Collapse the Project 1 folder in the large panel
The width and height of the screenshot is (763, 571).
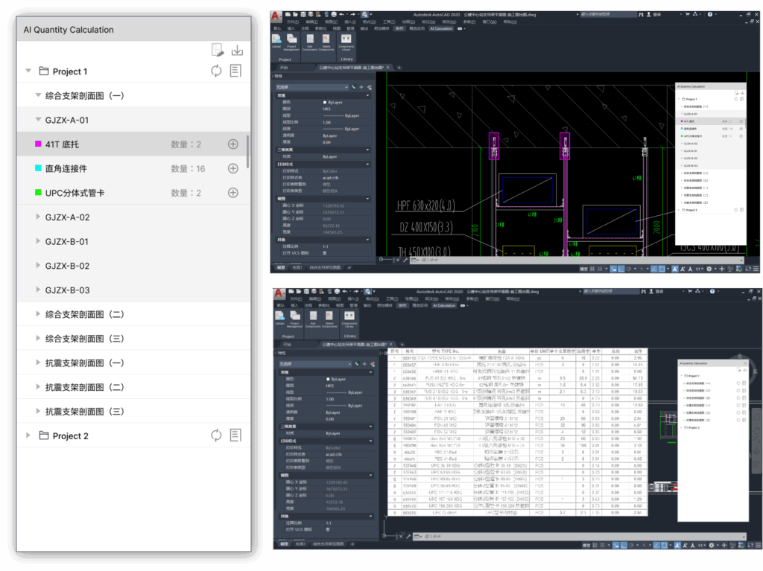(28, 71)
